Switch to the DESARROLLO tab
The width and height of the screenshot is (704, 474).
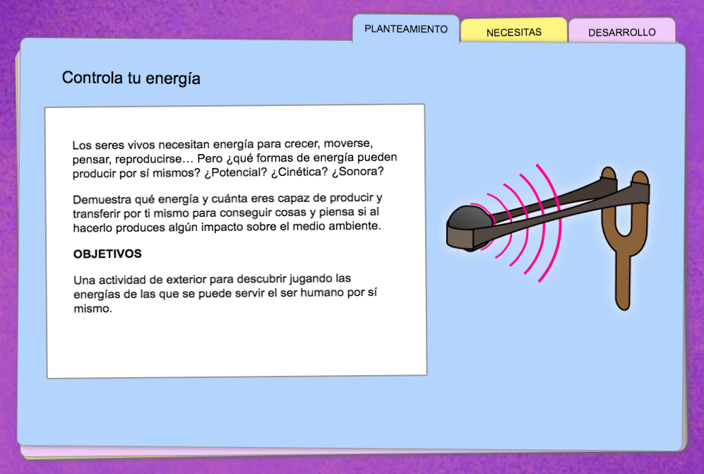[x=622, y=32]
